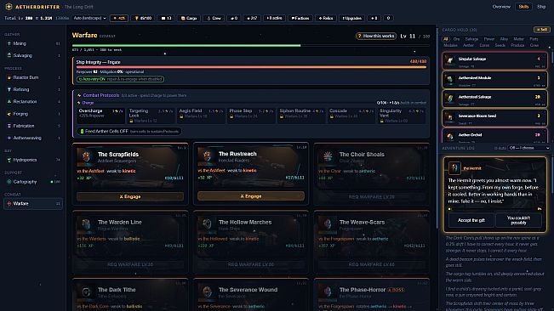Toggle Feed Aether Cells OFF
Viewport: 554px width, 311px height.
click(x=129, y=131)
